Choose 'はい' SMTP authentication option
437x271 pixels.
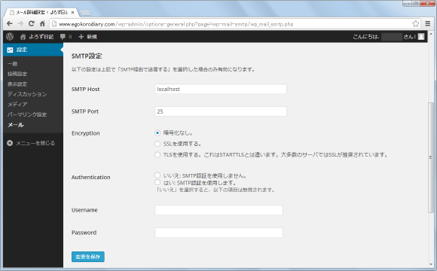157,182
